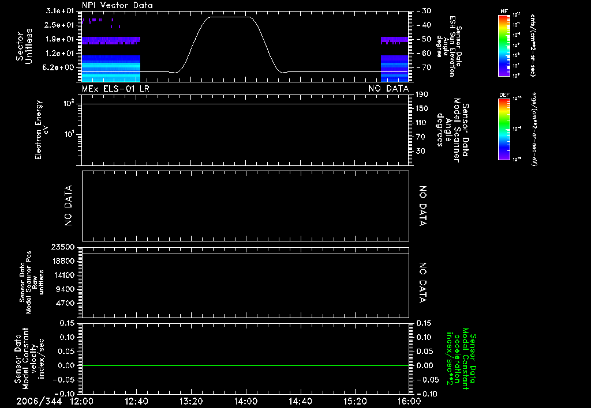Click the "cnts/(cm**2-sr-sec)" units label beside NF bar
Image resolution: width=591 pixels, height=408 pixels.
pos(533,46)
